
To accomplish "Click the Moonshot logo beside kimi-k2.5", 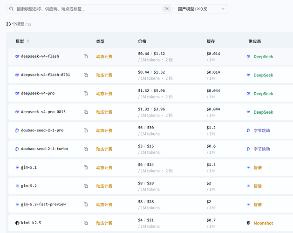I will click(17, 223).
